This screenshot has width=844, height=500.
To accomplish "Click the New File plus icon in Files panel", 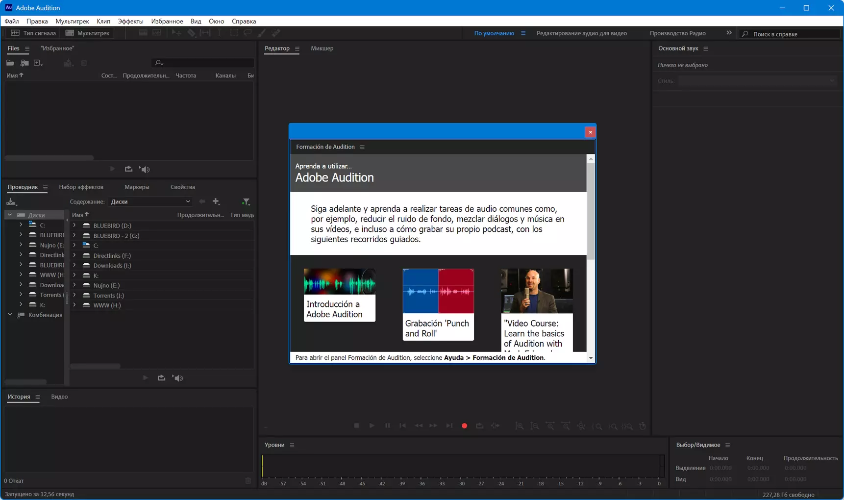I will [x=38, y=63].
